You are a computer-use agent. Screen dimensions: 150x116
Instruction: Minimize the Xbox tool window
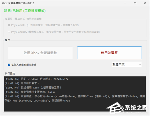pyautogui.click(x=125, y=3)
